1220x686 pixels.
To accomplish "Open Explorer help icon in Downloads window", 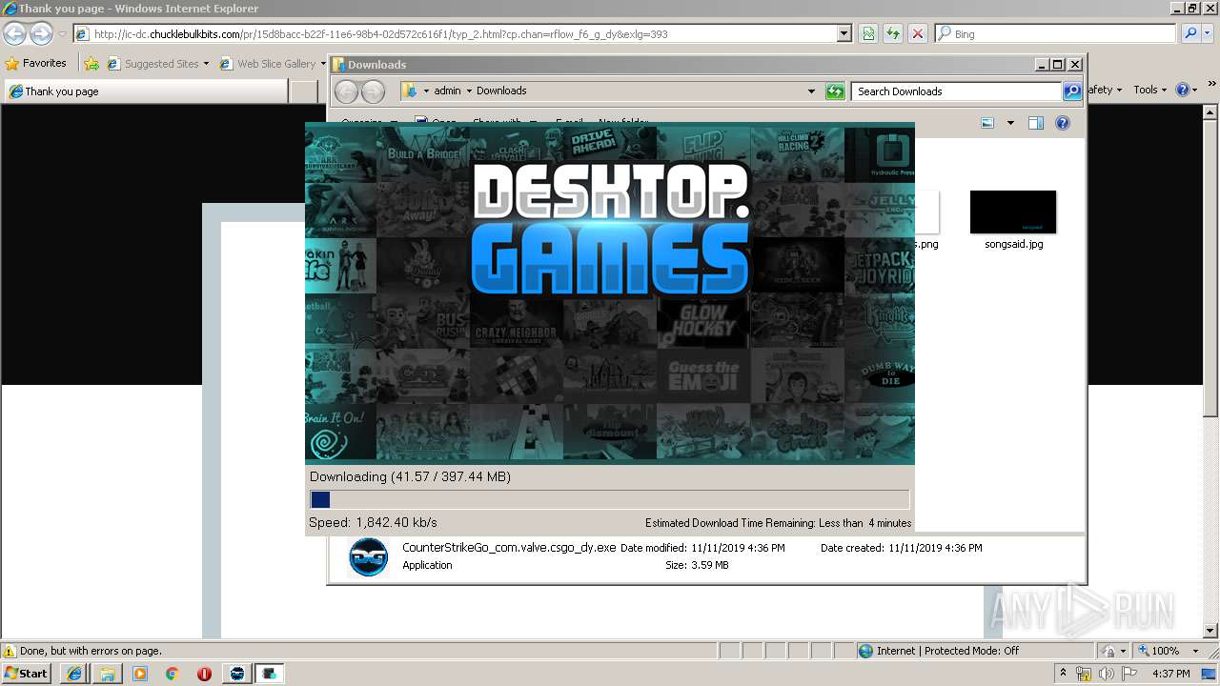I will (1063, 123).
